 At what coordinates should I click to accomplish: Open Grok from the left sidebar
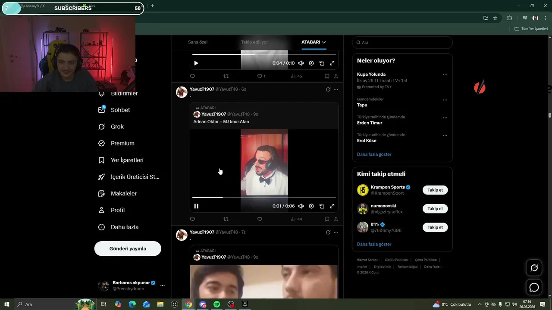point(111,127)
